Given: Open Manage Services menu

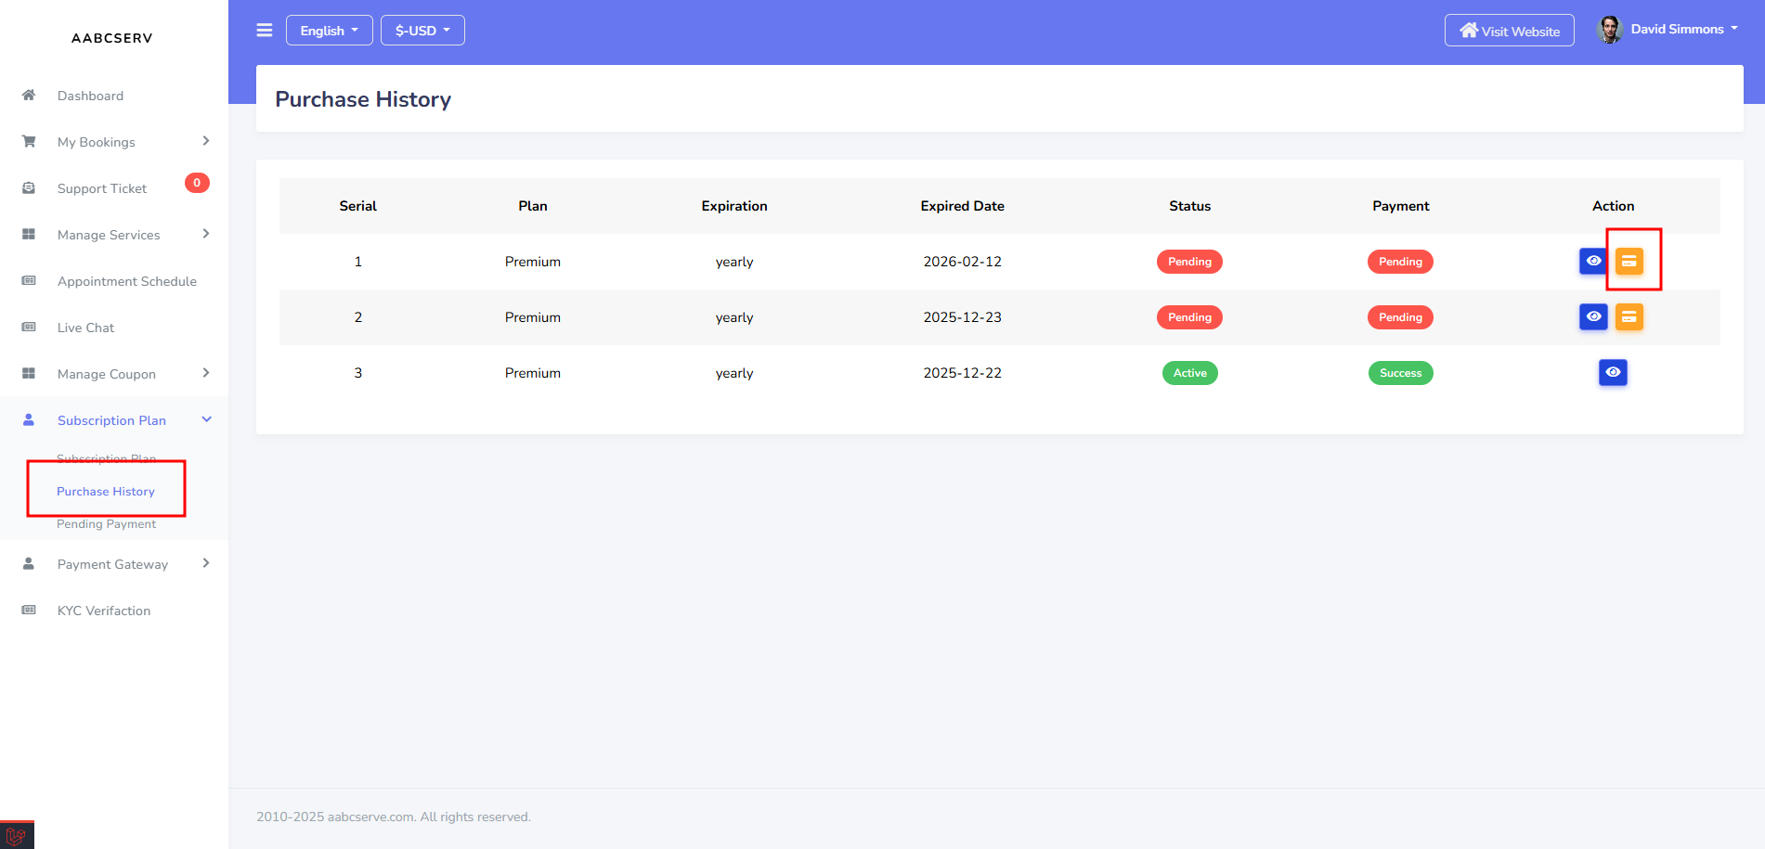Looking at the screenshot, I should click(109, 235).
